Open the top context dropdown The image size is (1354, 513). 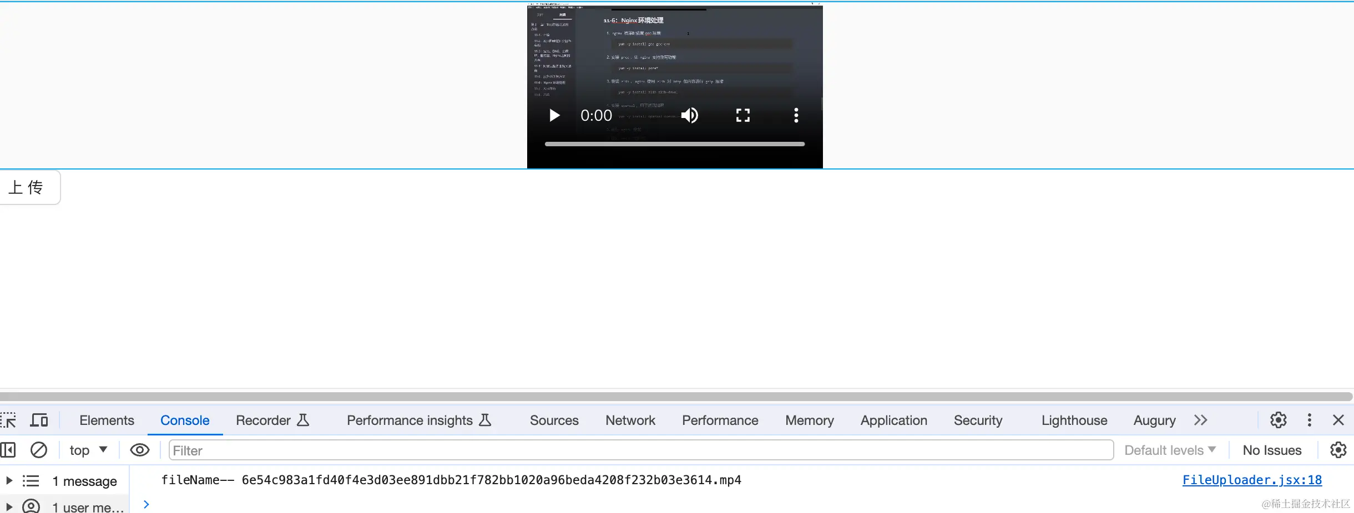pyautogui.click(x=88, y=450)
